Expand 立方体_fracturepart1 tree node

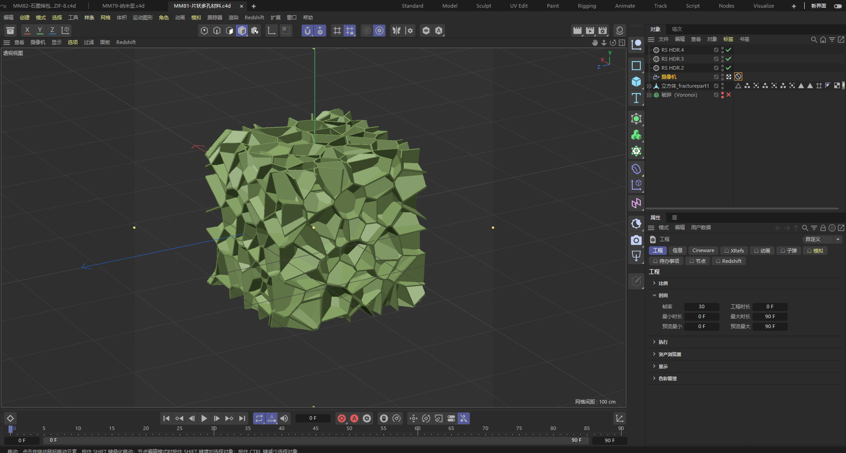coord(649,86)
